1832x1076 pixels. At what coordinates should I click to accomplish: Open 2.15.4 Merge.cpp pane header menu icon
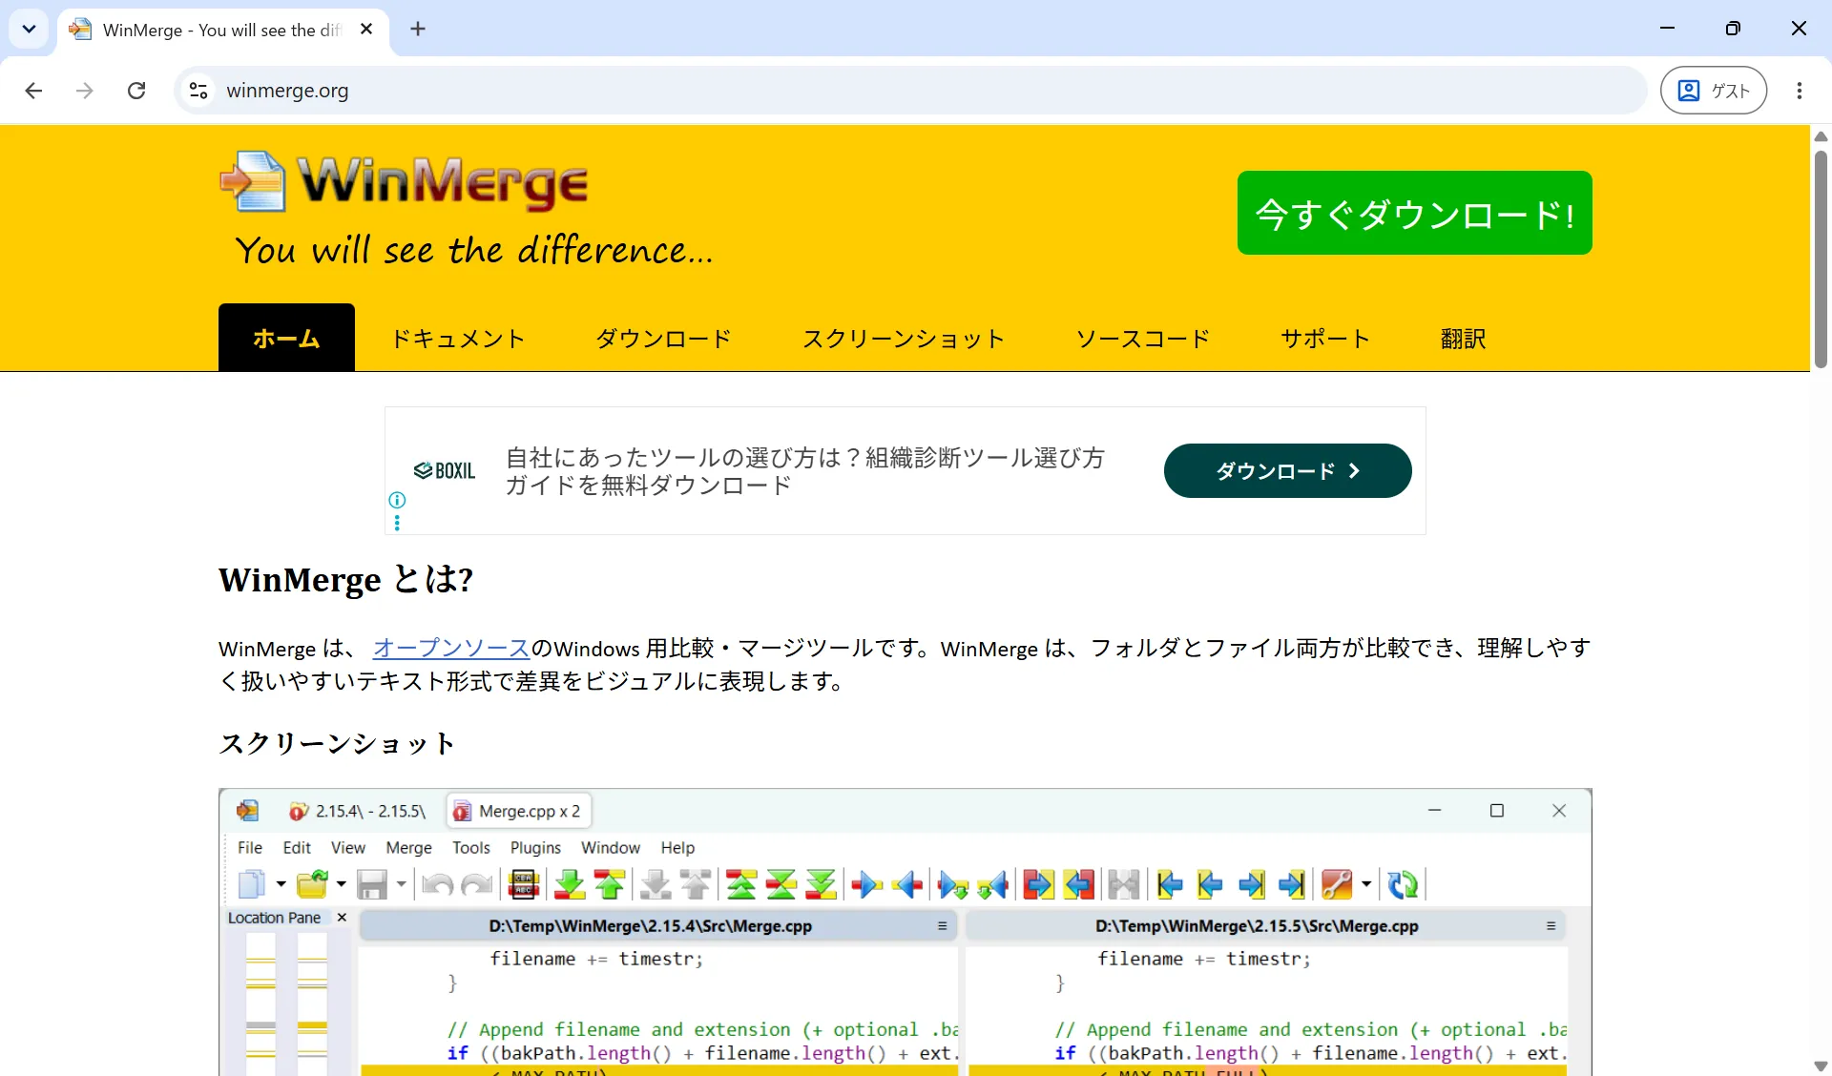point(942,926)
